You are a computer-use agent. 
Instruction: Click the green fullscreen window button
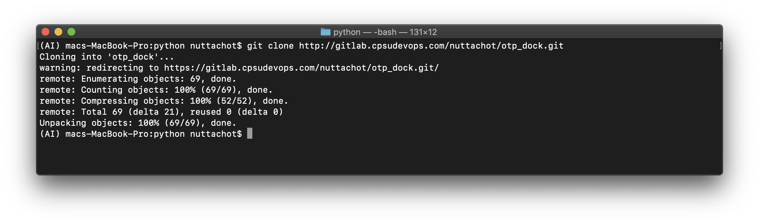[x=71, y=32]
